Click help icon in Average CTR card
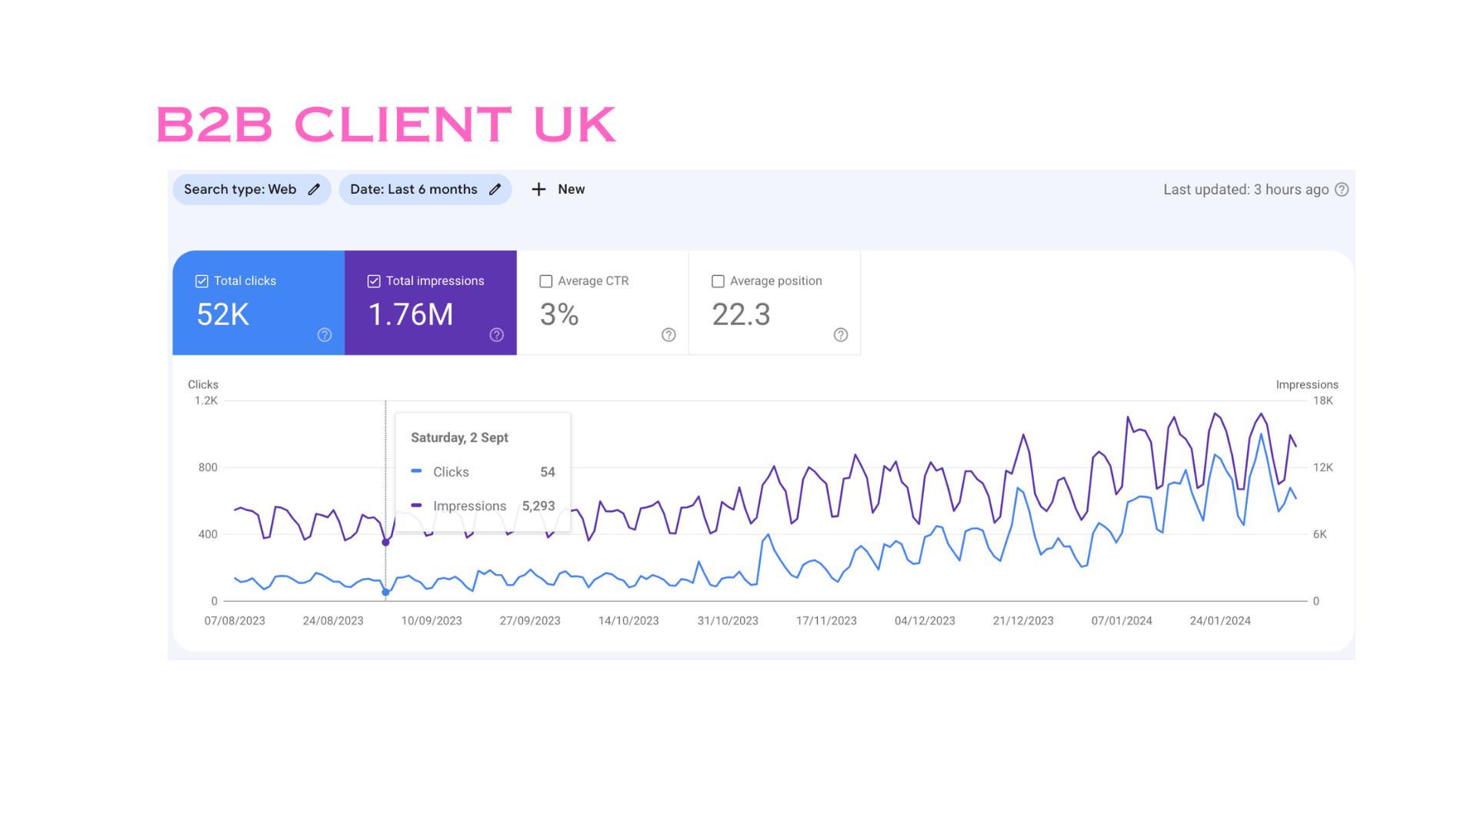The width and height of the screenshot is (1477, 830). (x=668, y=335)
